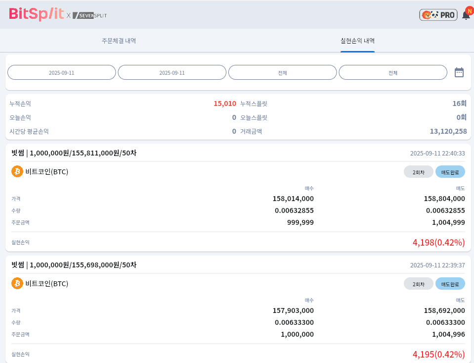Open the first 전체 filter dropdown
474x363 pixels.
pyautogui.click(x=283, y=72)
